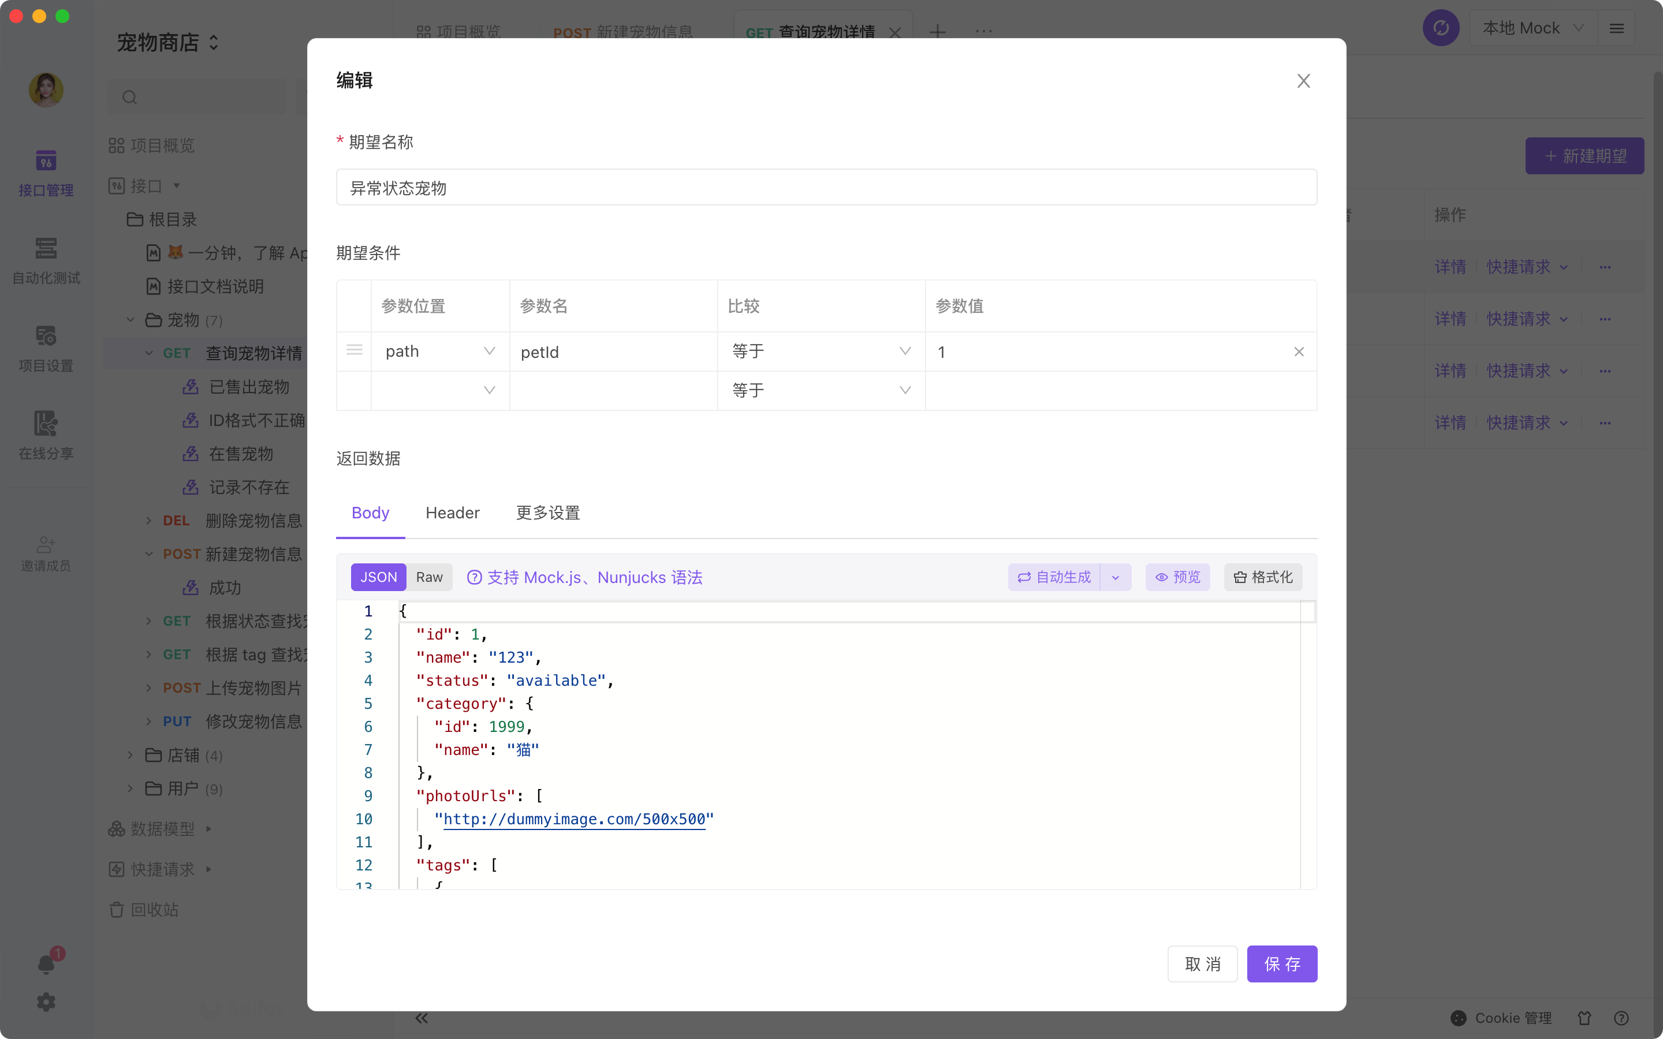Switch to POST 新建宠物信息 tab
This screenshot has height=1039, width=1663.
pyautogui.click(x=622, y=32)
